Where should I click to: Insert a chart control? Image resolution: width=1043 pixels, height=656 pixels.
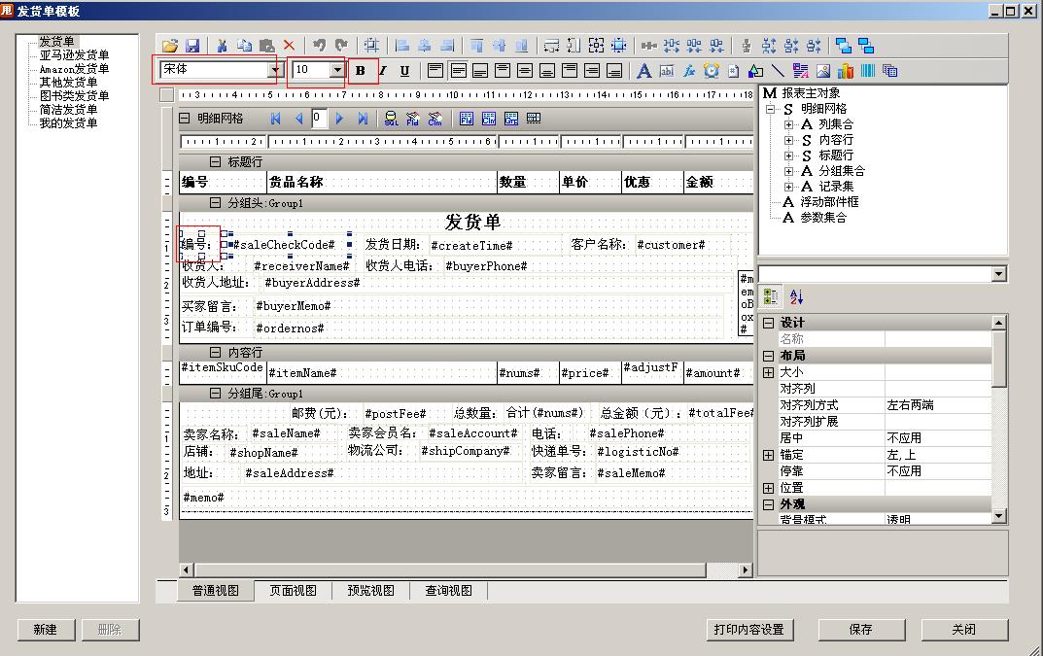point(846,71)
